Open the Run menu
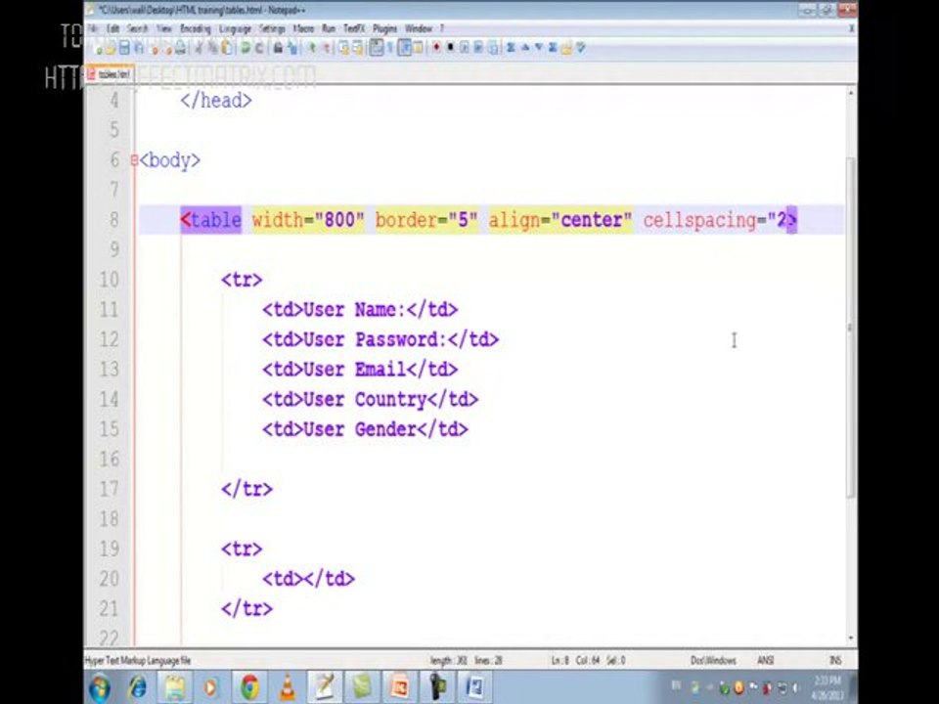This screenshot has width=939, height=704. 329,28
